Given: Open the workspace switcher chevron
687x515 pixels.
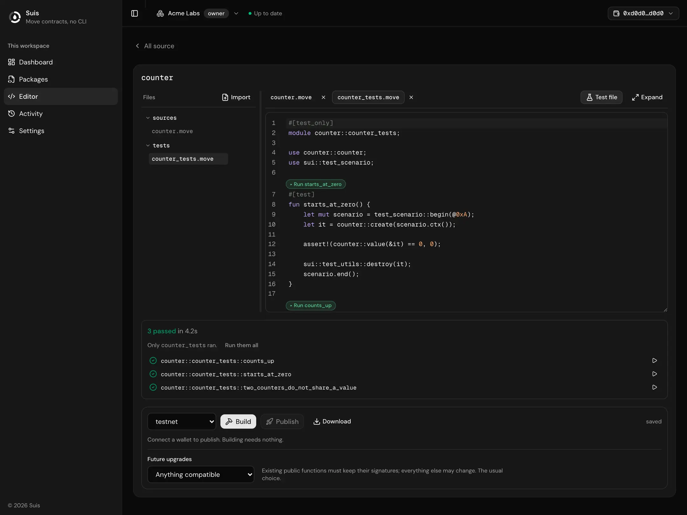Looking at the screenshot, I should coord(236,13).
